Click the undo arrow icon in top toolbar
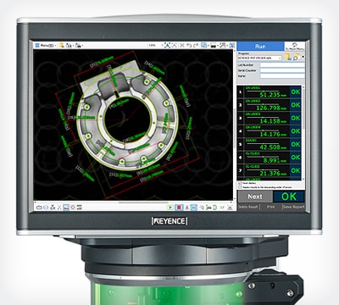Viewport: 339px width, 305px height. pos(189,45)
